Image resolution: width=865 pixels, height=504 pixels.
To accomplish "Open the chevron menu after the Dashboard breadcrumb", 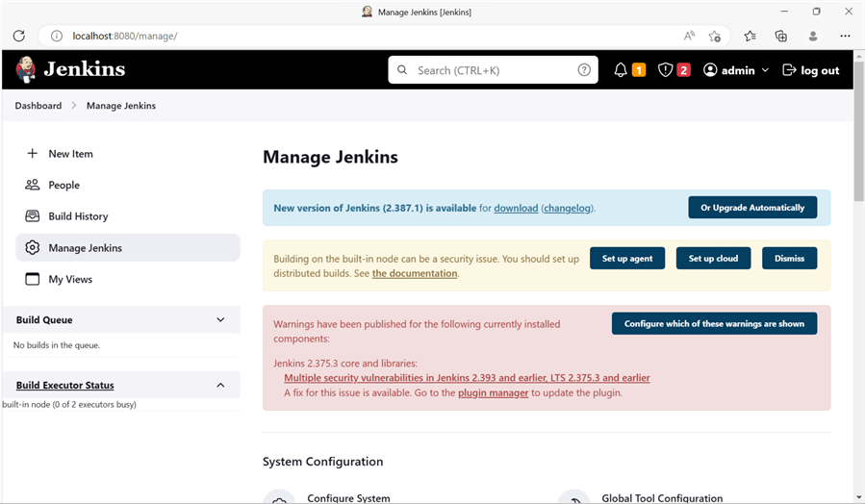I will point(74,106).
